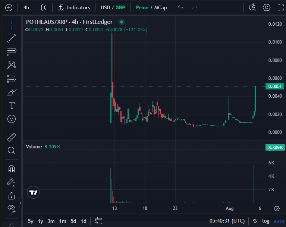Image resolution: width=286 pixels, height=227 pixels.
Task: Enter fullscreen mode
Action: click(280, 8)
